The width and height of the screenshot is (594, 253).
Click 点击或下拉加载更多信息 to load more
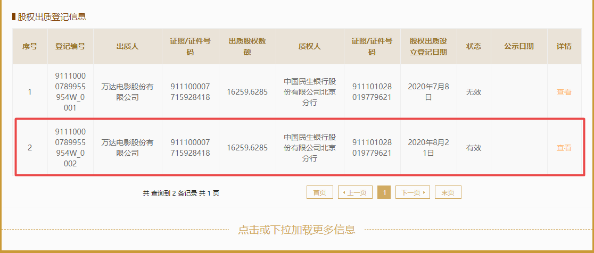click(x=296, y=230)
